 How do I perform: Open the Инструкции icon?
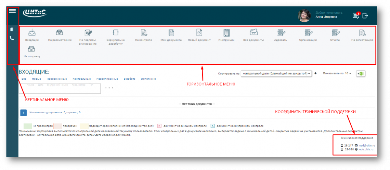point(227,33)
